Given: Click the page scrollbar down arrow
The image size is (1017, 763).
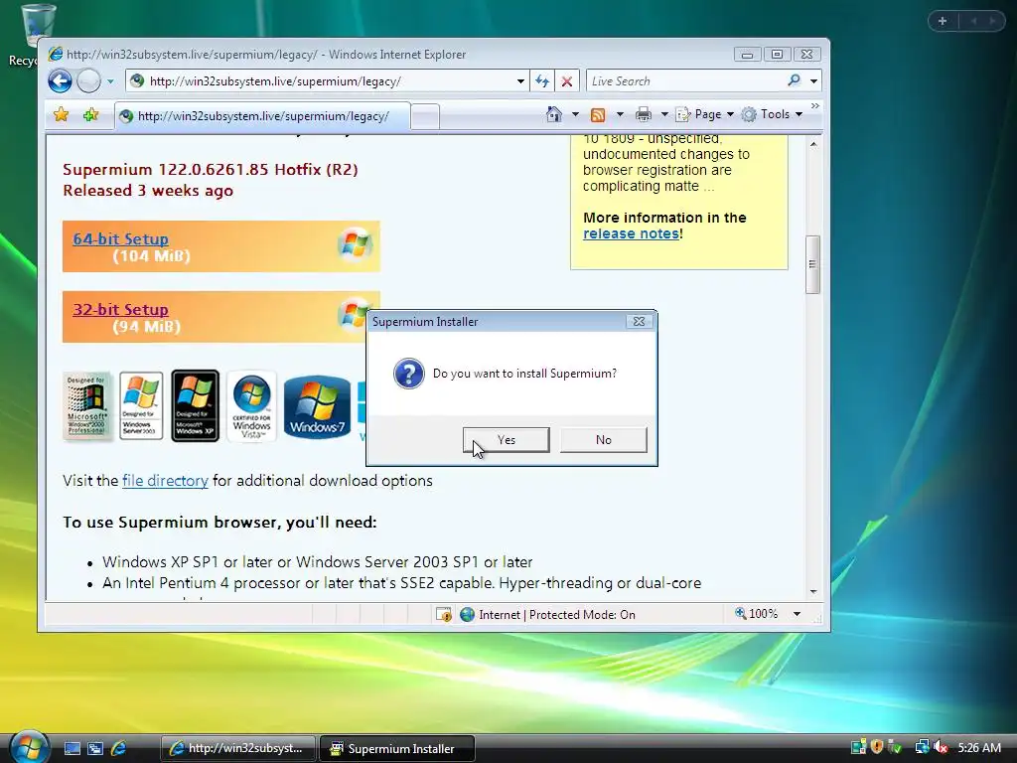Looking at the screenshot, I should 813,592.
